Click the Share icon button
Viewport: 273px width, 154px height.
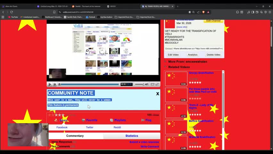(61, 120)
